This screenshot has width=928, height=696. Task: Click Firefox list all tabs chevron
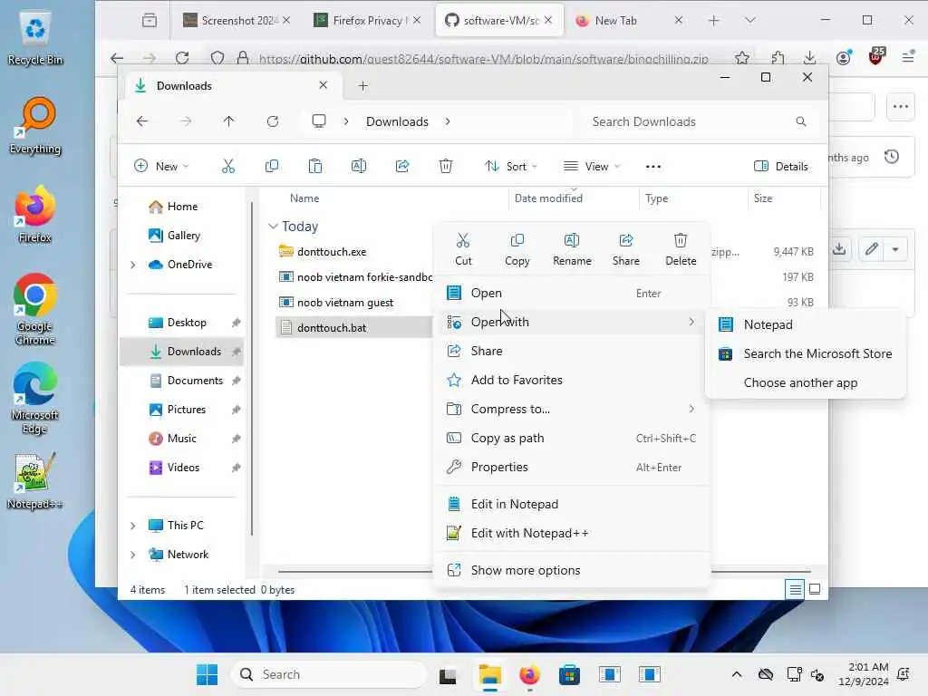tap(749, 20)
